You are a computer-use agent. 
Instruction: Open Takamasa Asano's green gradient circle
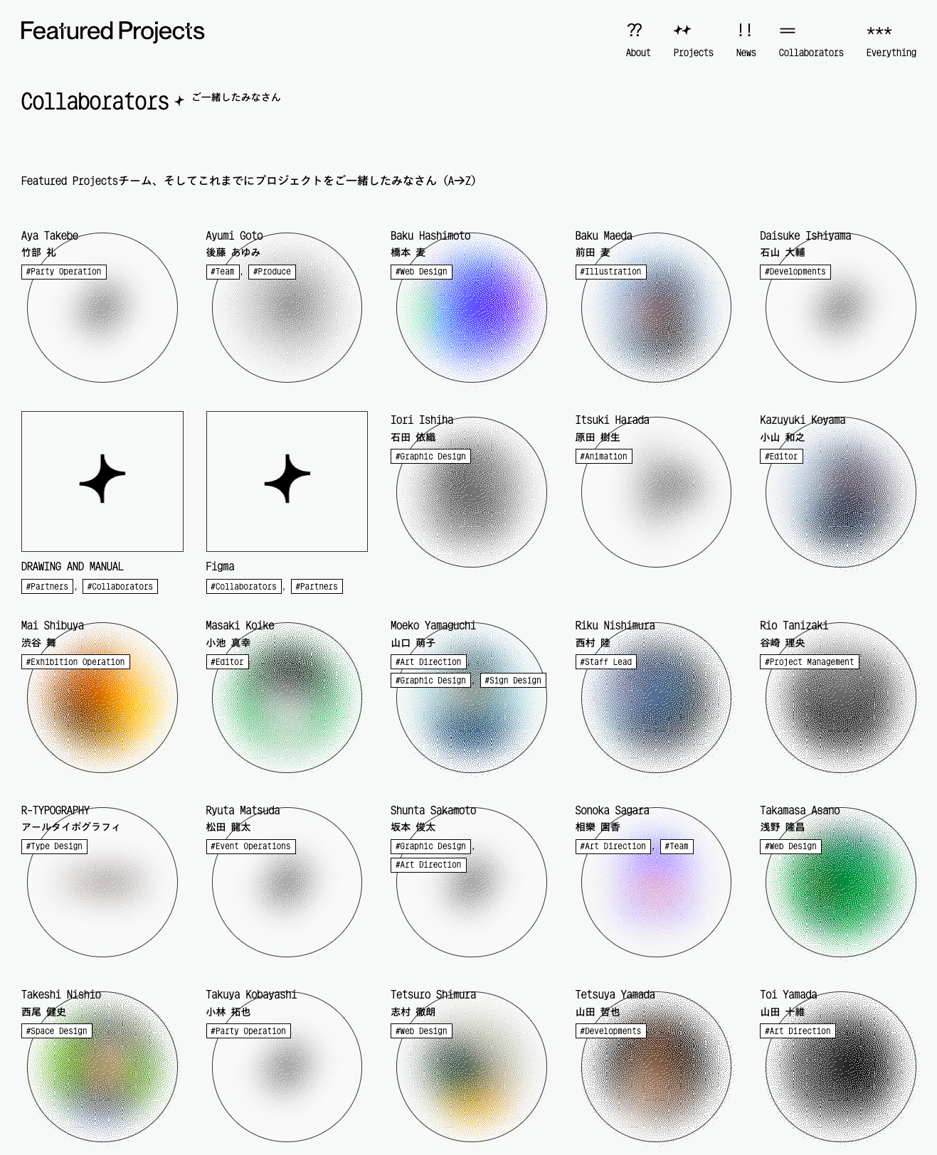(x=841, y=896)
